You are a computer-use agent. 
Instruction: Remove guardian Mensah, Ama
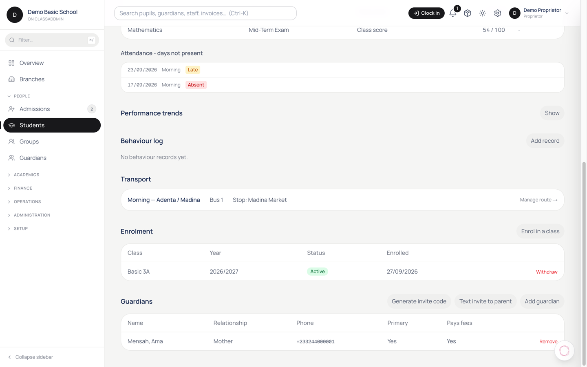click(548, 342)
